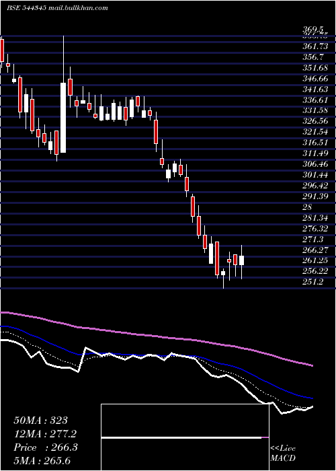Select the 261.25 price axis label
This screenshot has width=336, height=471.
click(315, 260)
